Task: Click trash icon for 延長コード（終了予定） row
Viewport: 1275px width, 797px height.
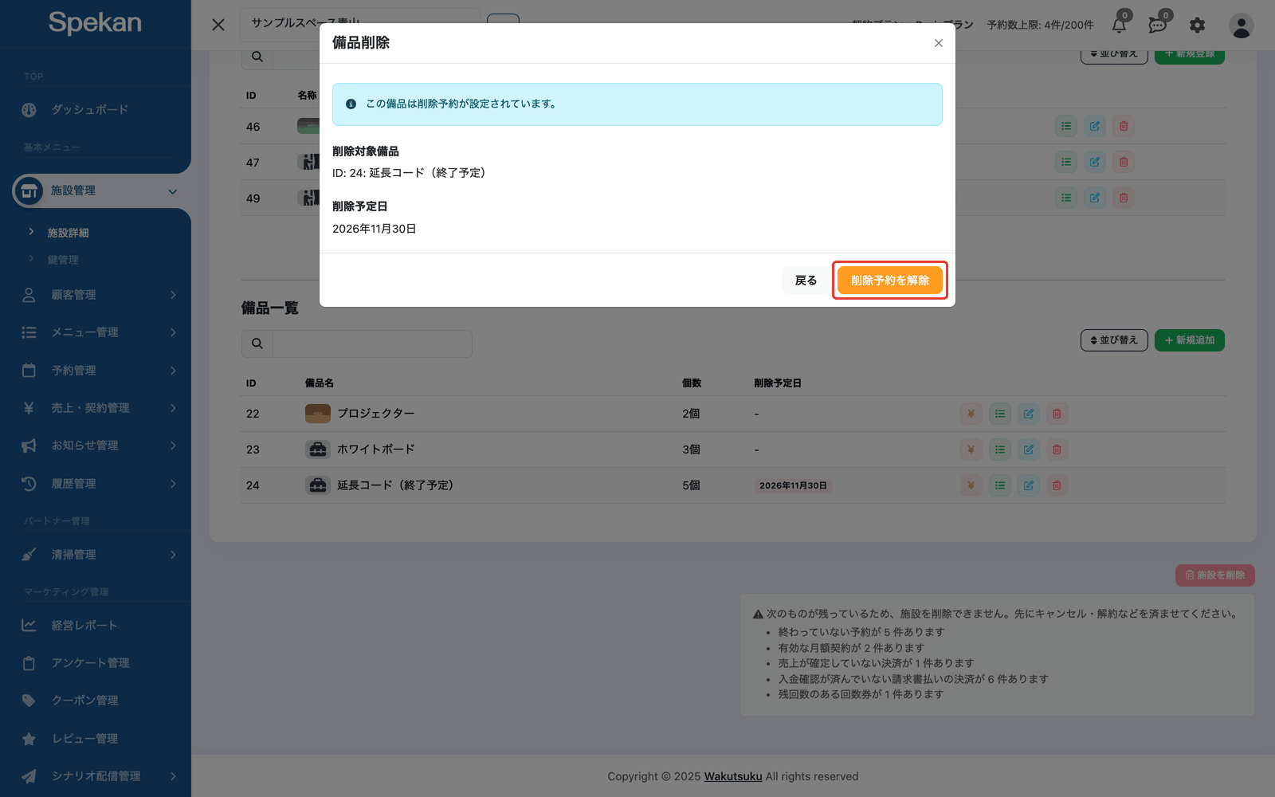Action: [1057, 485]
